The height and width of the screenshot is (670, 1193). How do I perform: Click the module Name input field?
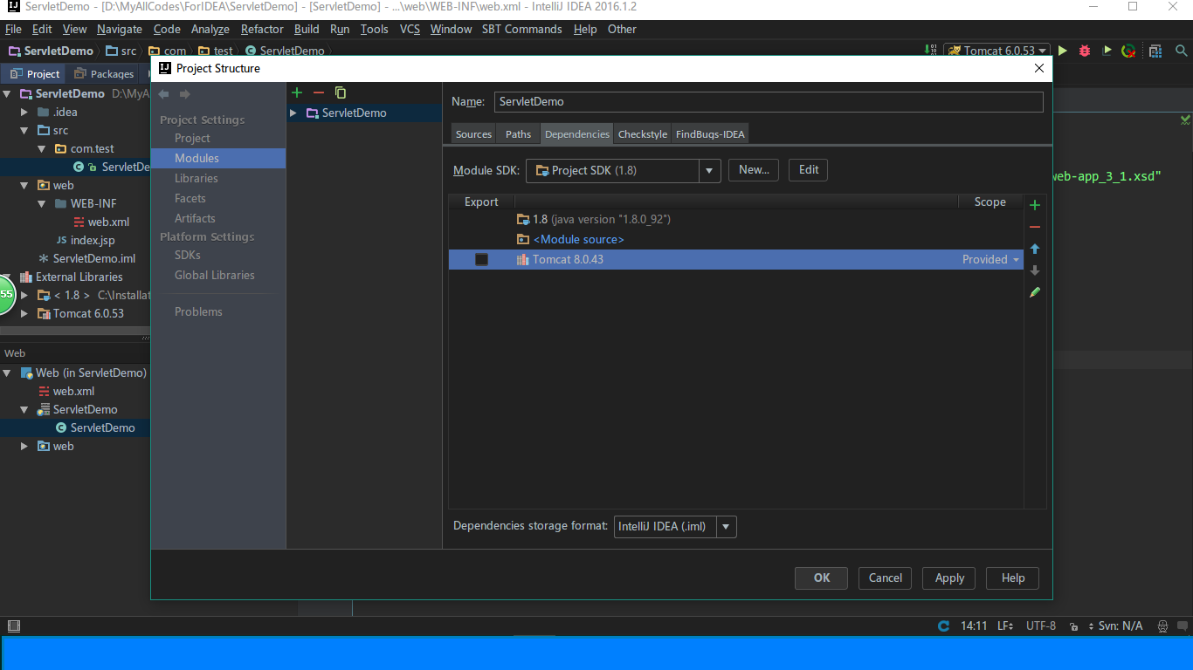769,101
